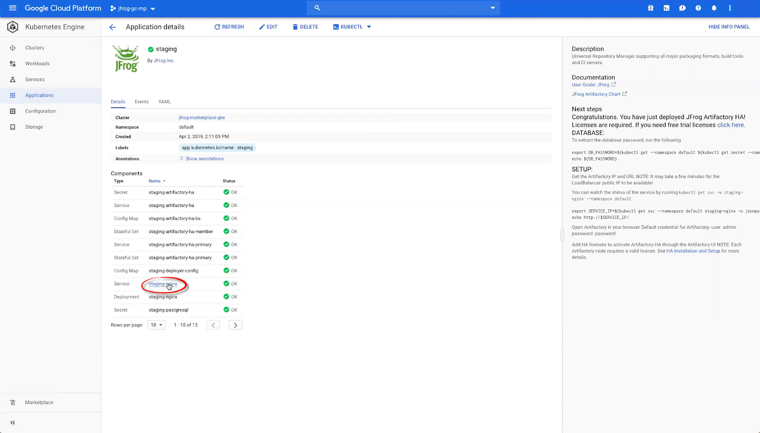Click HIDE INFO PANEL
Image resolution: width=760 pixels, height=433 pixels.
pos(729,27)
